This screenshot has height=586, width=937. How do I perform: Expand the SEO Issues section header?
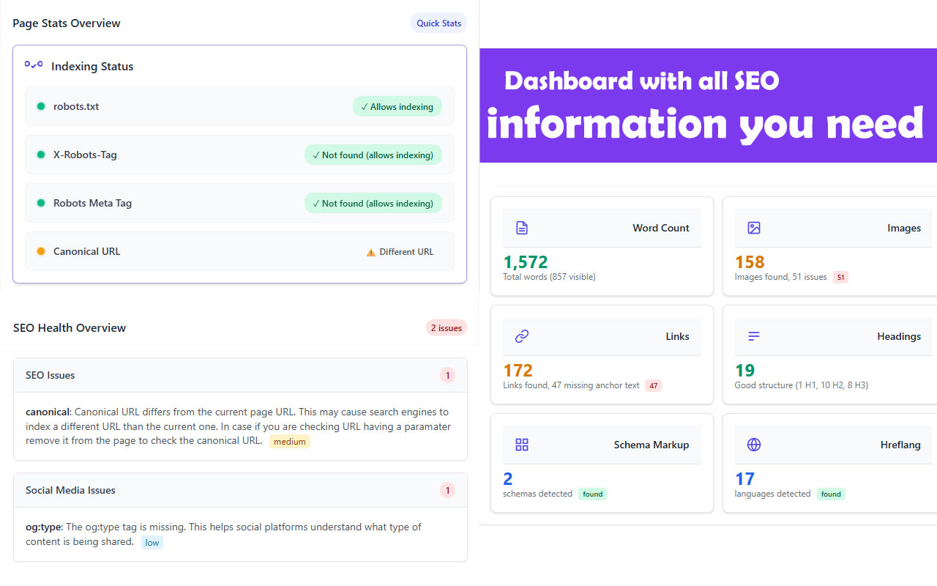240,375
